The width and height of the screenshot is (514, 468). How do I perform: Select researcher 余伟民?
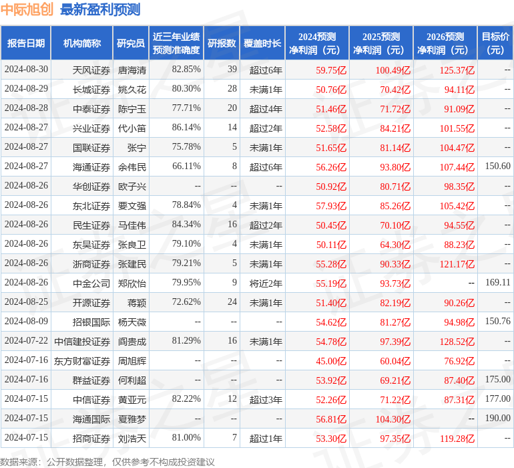tap(132, 167)
